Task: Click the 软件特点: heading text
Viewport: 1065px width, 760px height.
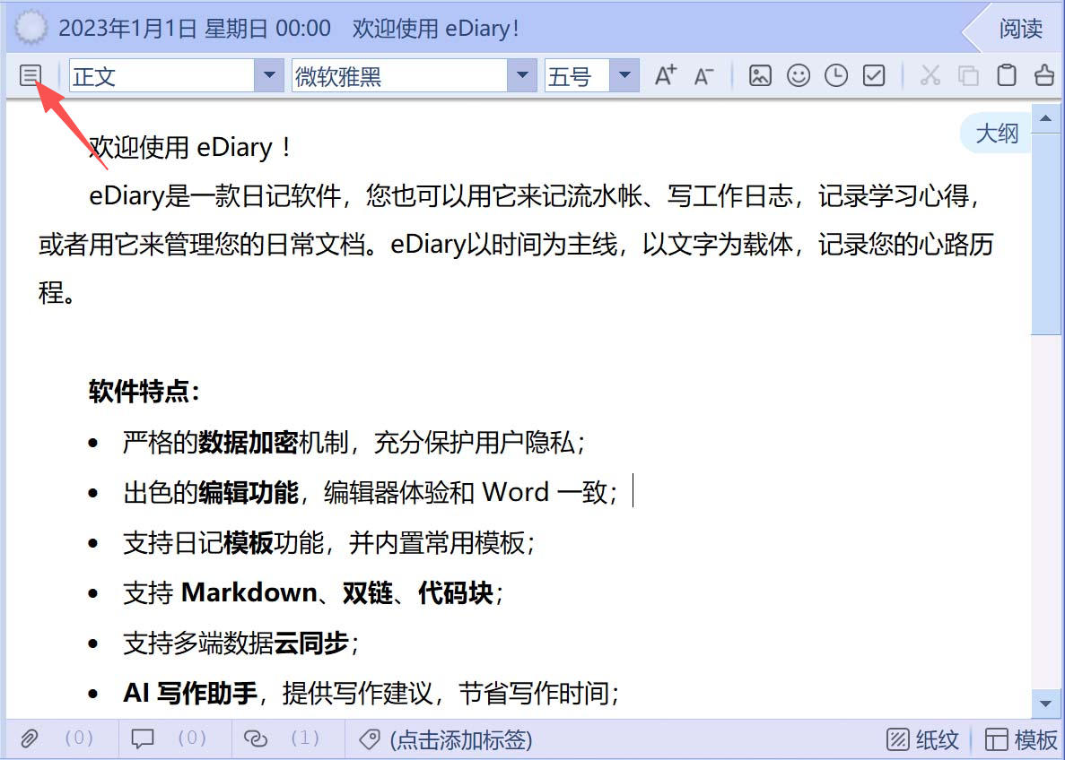Action: (144, 392)
